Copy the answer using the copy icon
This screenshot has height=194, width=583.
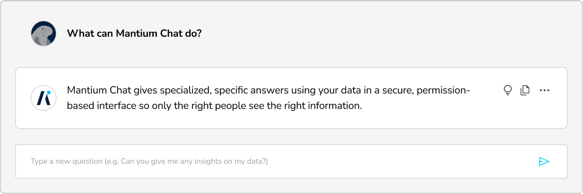point(525,90)
